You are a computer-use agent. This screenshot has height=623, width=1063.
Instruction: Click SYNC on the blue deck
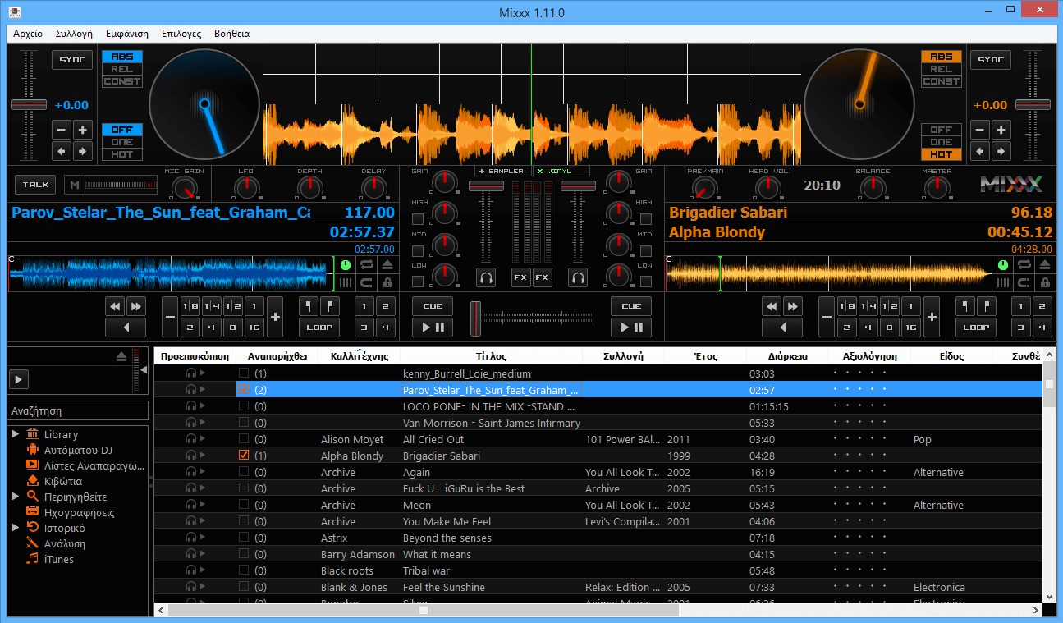pyautogui.click(x=72, y=60)
